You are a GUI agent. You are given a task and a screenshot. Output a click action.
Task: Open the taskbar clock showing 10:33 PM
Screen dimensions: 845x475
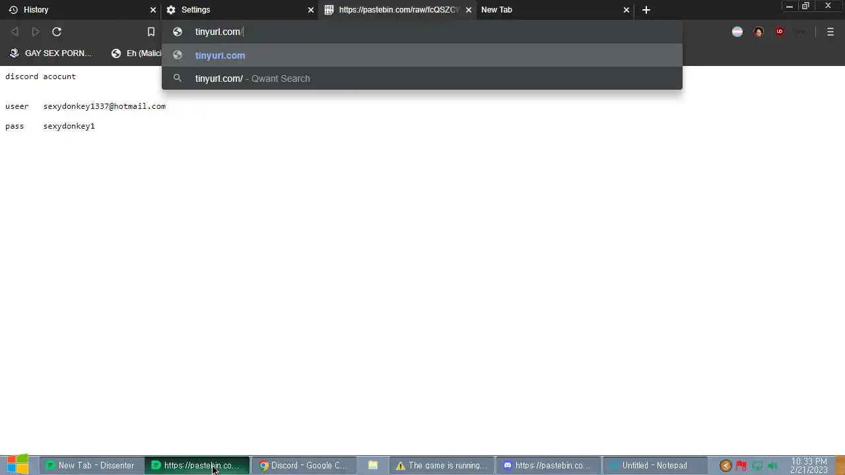tap(809, 466)
